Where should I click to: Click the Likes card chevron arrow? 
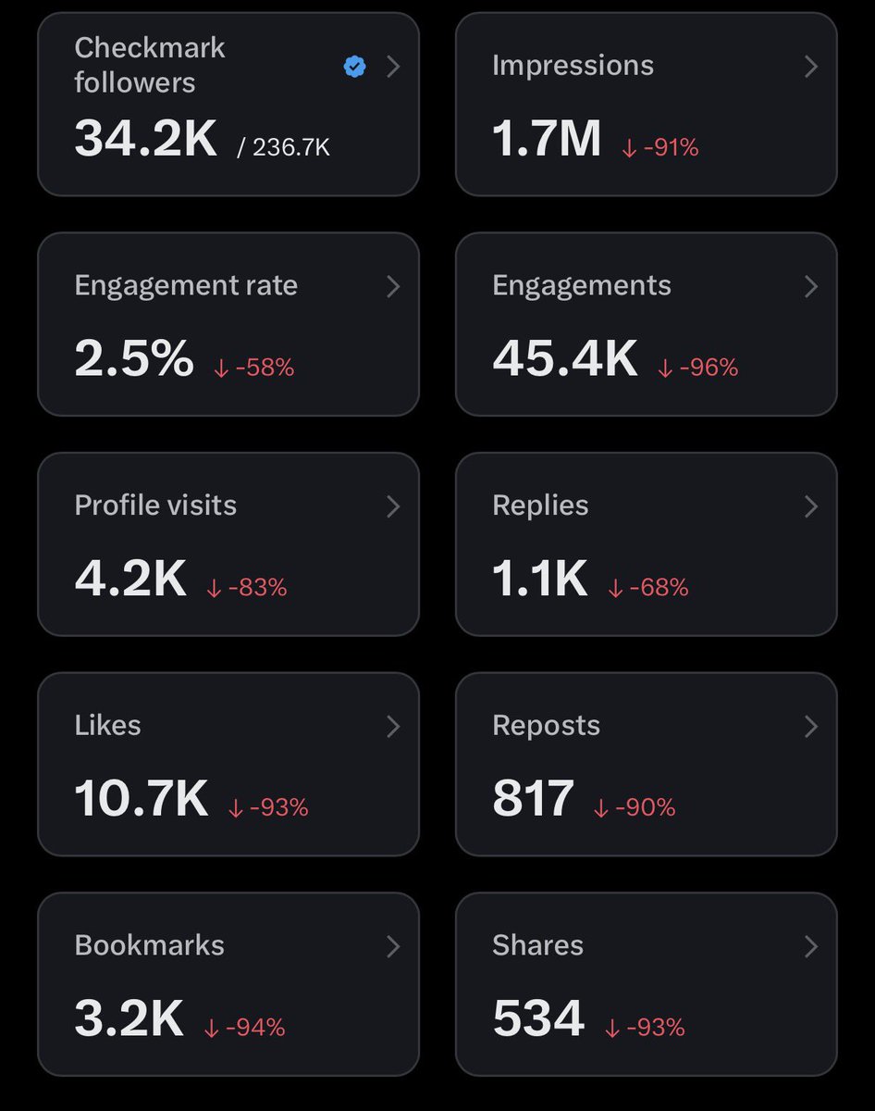pos(393,726)
